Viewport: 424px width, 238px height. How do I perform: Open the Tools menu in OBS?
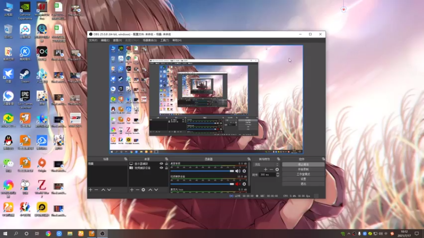pyautogui.click(x=164, y=40)
